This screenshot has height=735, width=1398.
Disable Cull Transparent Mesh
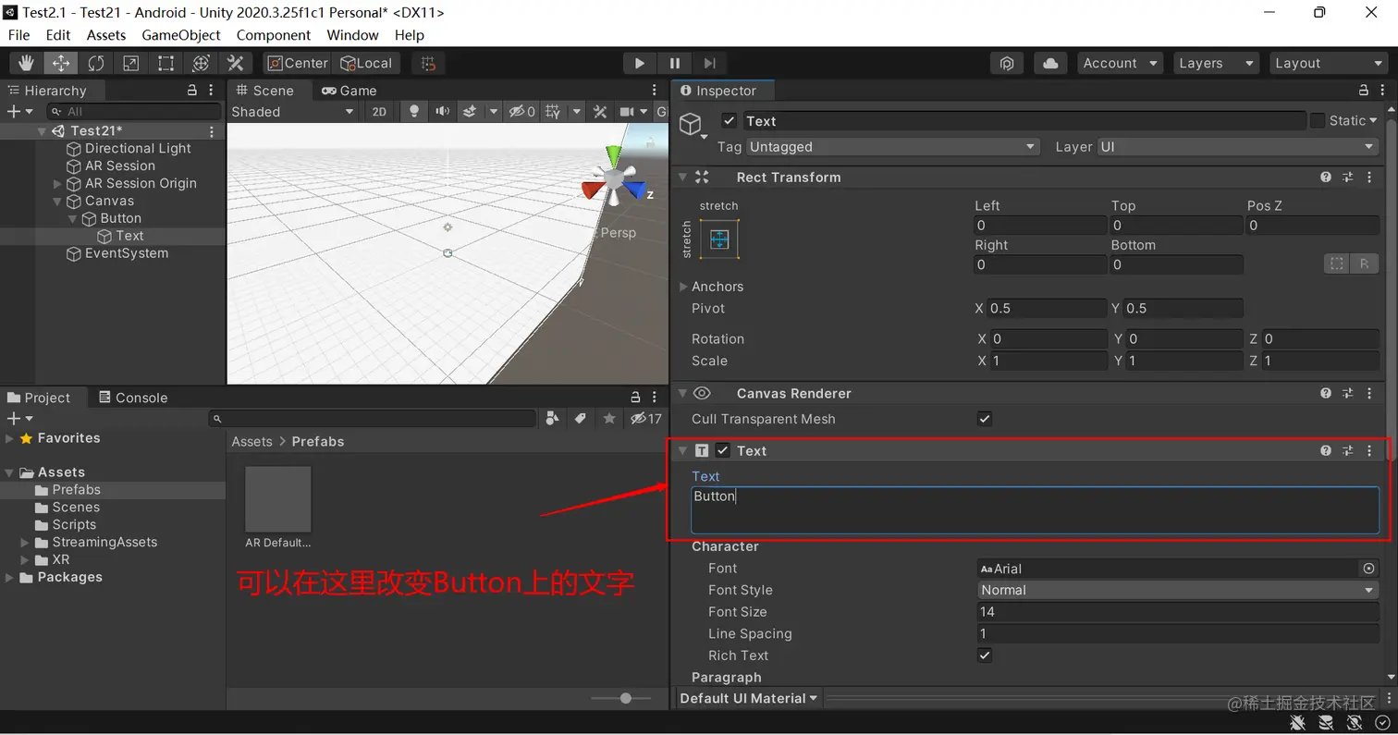point(985,419)
